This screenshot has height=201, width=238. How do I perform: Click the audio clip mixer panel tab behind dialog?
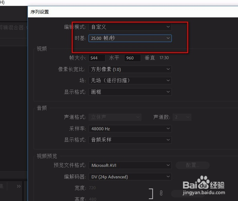pos(14,28)
